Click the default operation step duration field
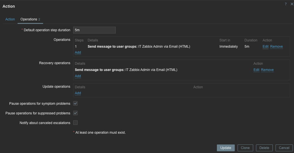The image size is (294, 153). 94,30
